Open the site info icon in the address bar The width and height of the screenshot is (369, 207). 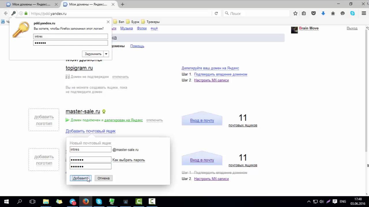point(21,13)
